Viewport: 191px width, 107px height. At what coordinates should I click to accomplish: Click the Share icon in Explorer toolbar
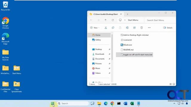[134, 28]
